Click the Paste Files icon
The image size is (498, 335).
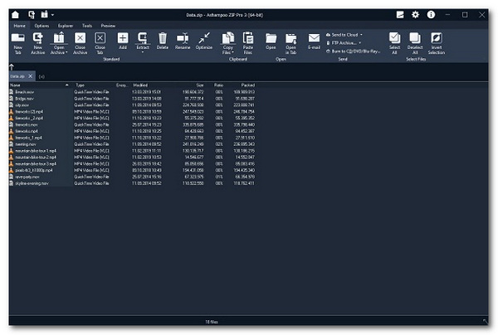point(248,38)
